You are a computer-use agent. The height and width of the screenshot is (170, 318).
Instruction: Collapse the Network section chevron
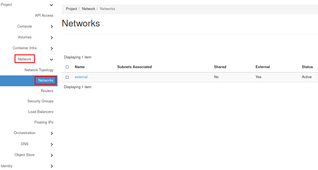pos(51,60)
